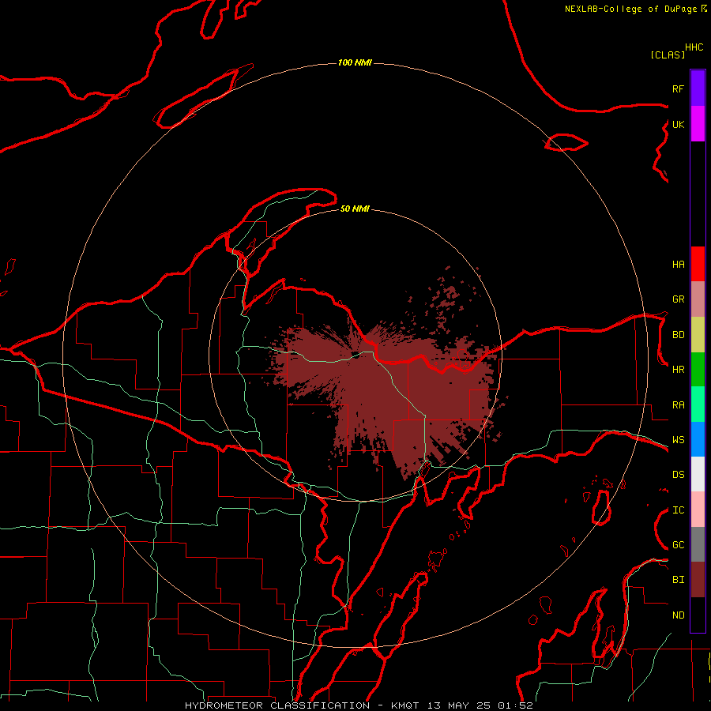This screenshot has width=711, height=711.
Task: Click the NEXLAB-College of DuPage credit text
Action: click(632, 9)
